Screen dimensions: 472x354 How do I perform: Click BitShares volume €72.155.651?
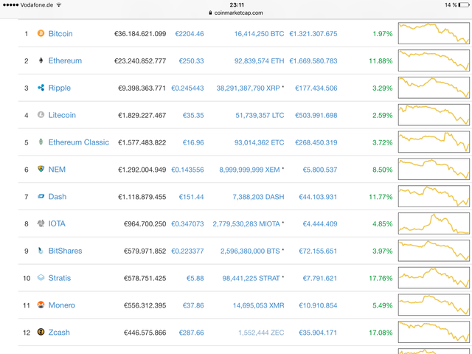point(318,251)
